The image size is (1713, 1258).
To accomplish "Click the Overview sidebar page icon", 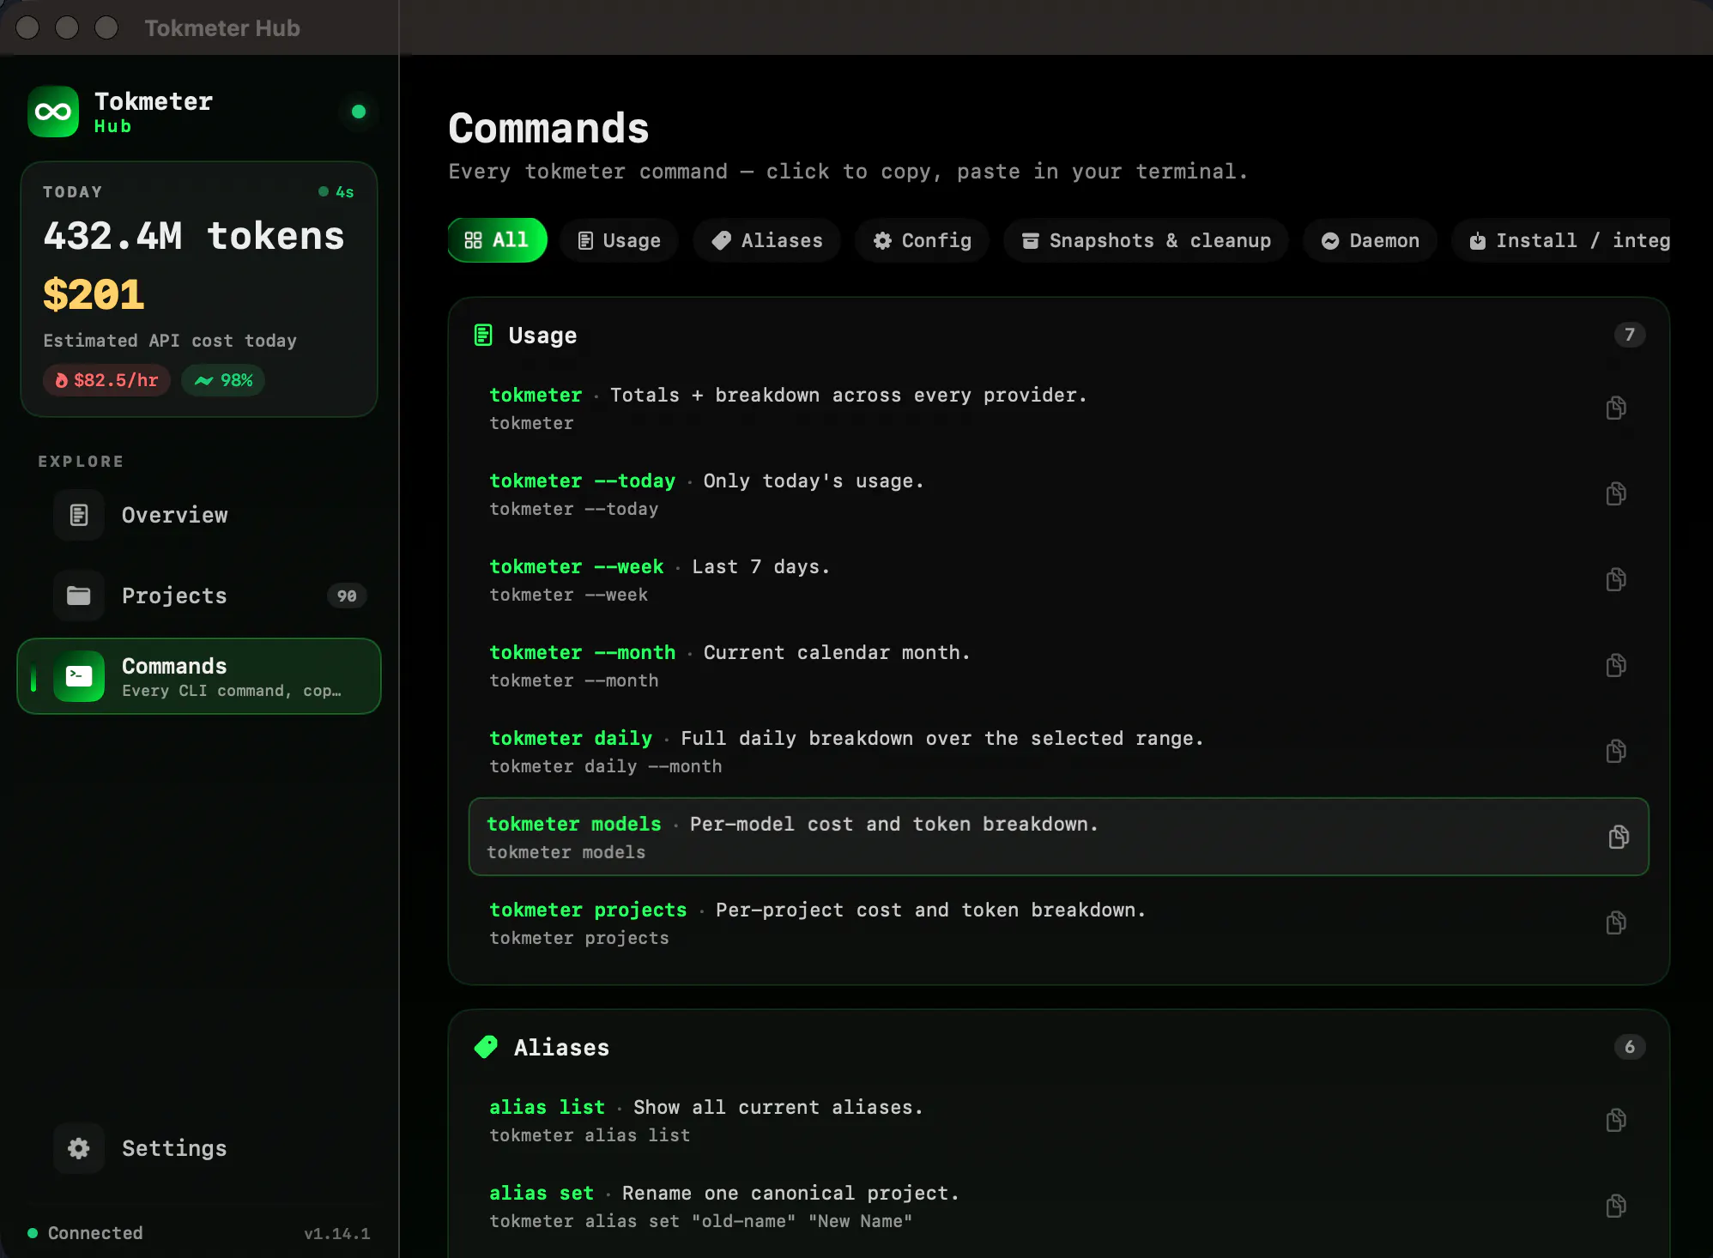I will coord(79,515).
